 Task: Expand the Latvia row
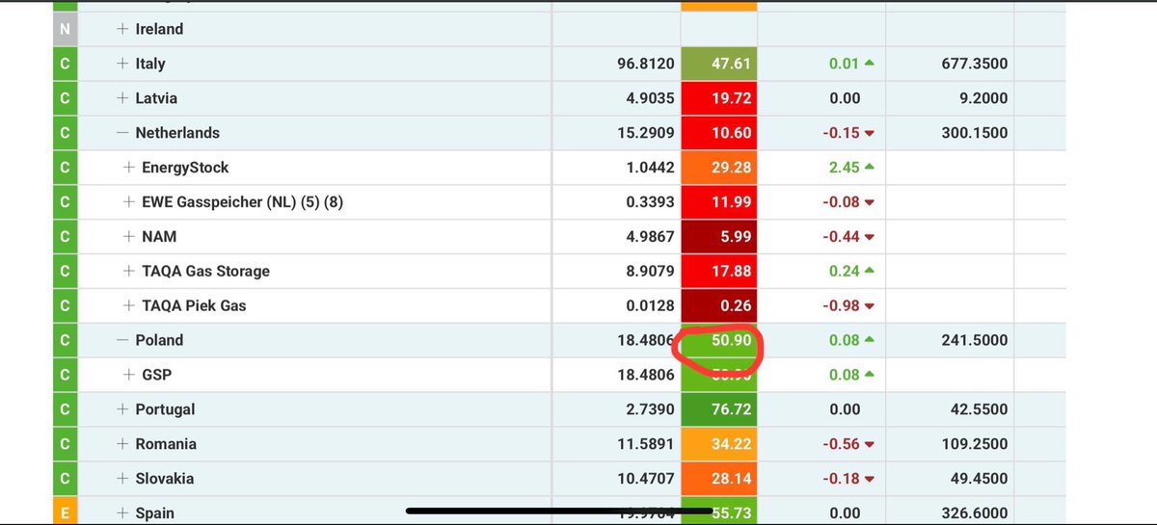pyautogui.click(x=122, y=98)
